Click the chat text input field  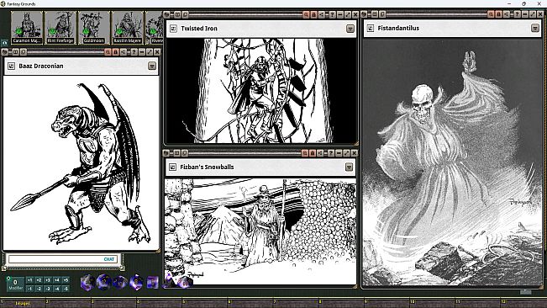coord(62,259)
